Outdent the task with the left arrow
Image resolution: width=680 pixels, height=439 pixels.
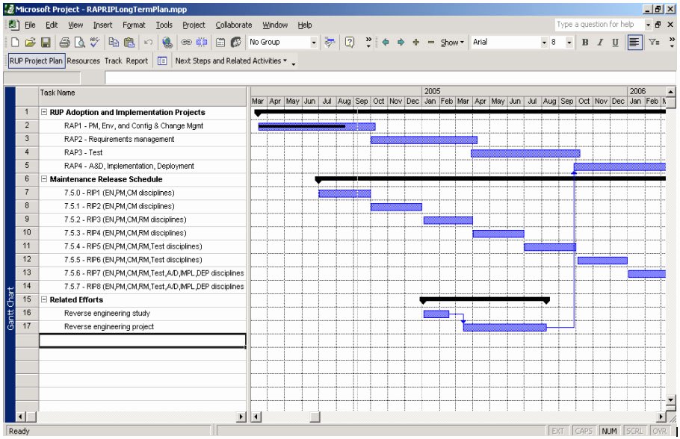tap(386, 42)
